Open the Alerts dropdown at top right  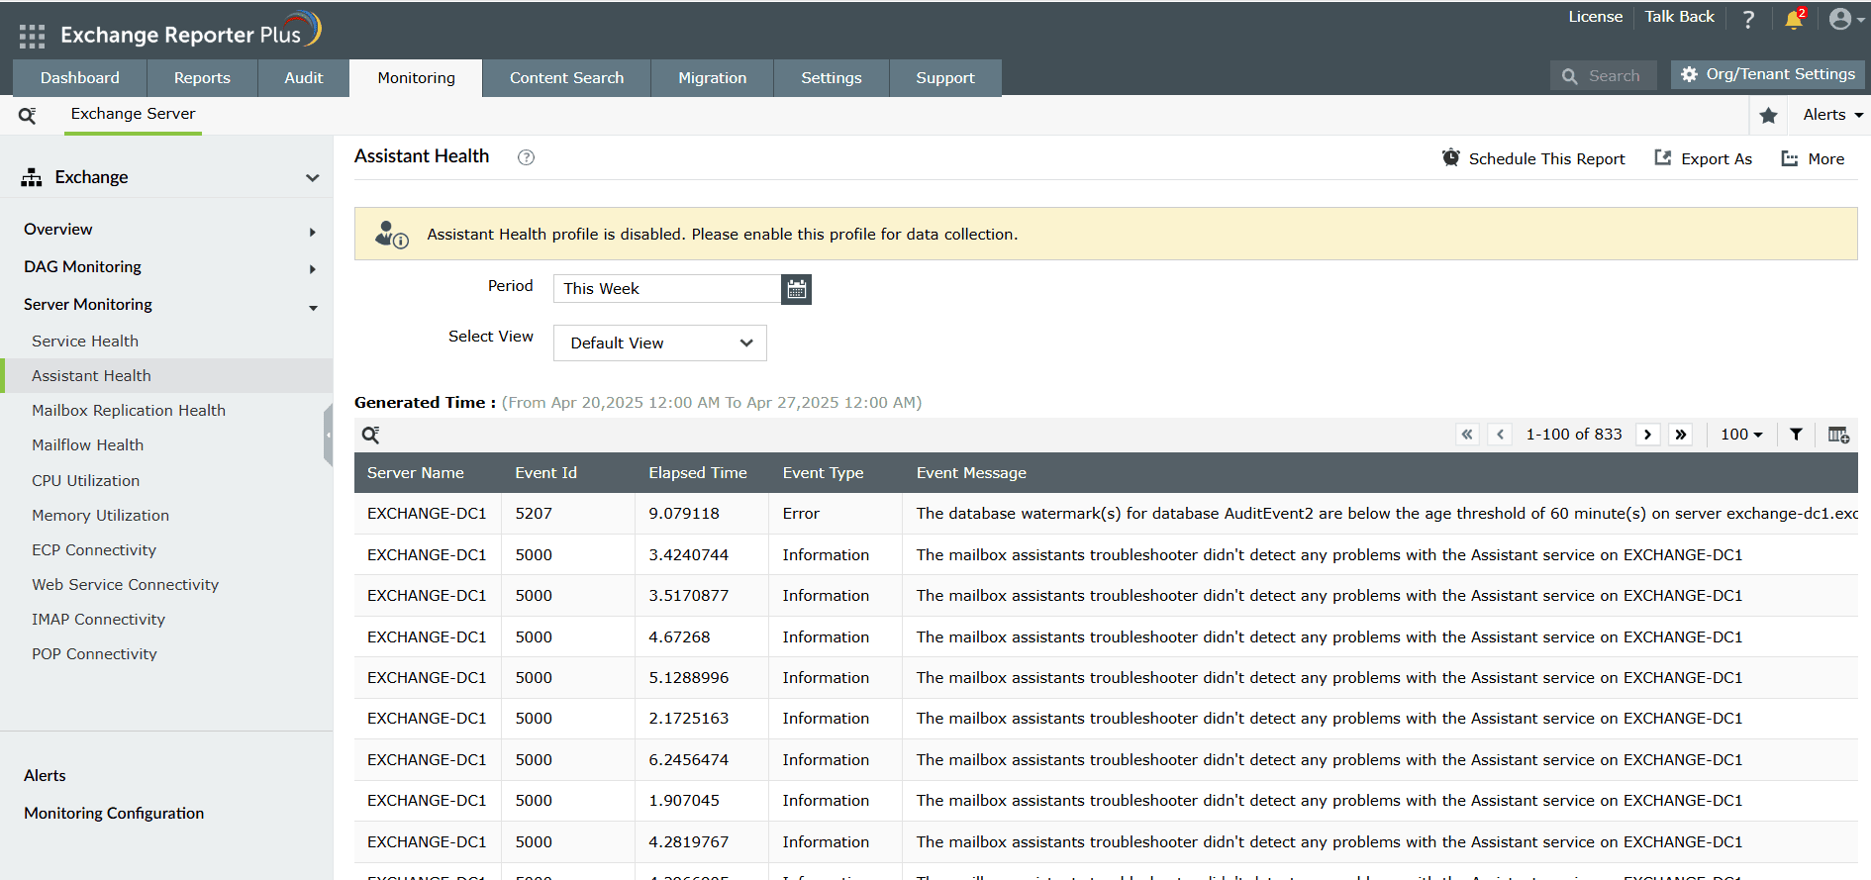click(x=1832, y=115)
